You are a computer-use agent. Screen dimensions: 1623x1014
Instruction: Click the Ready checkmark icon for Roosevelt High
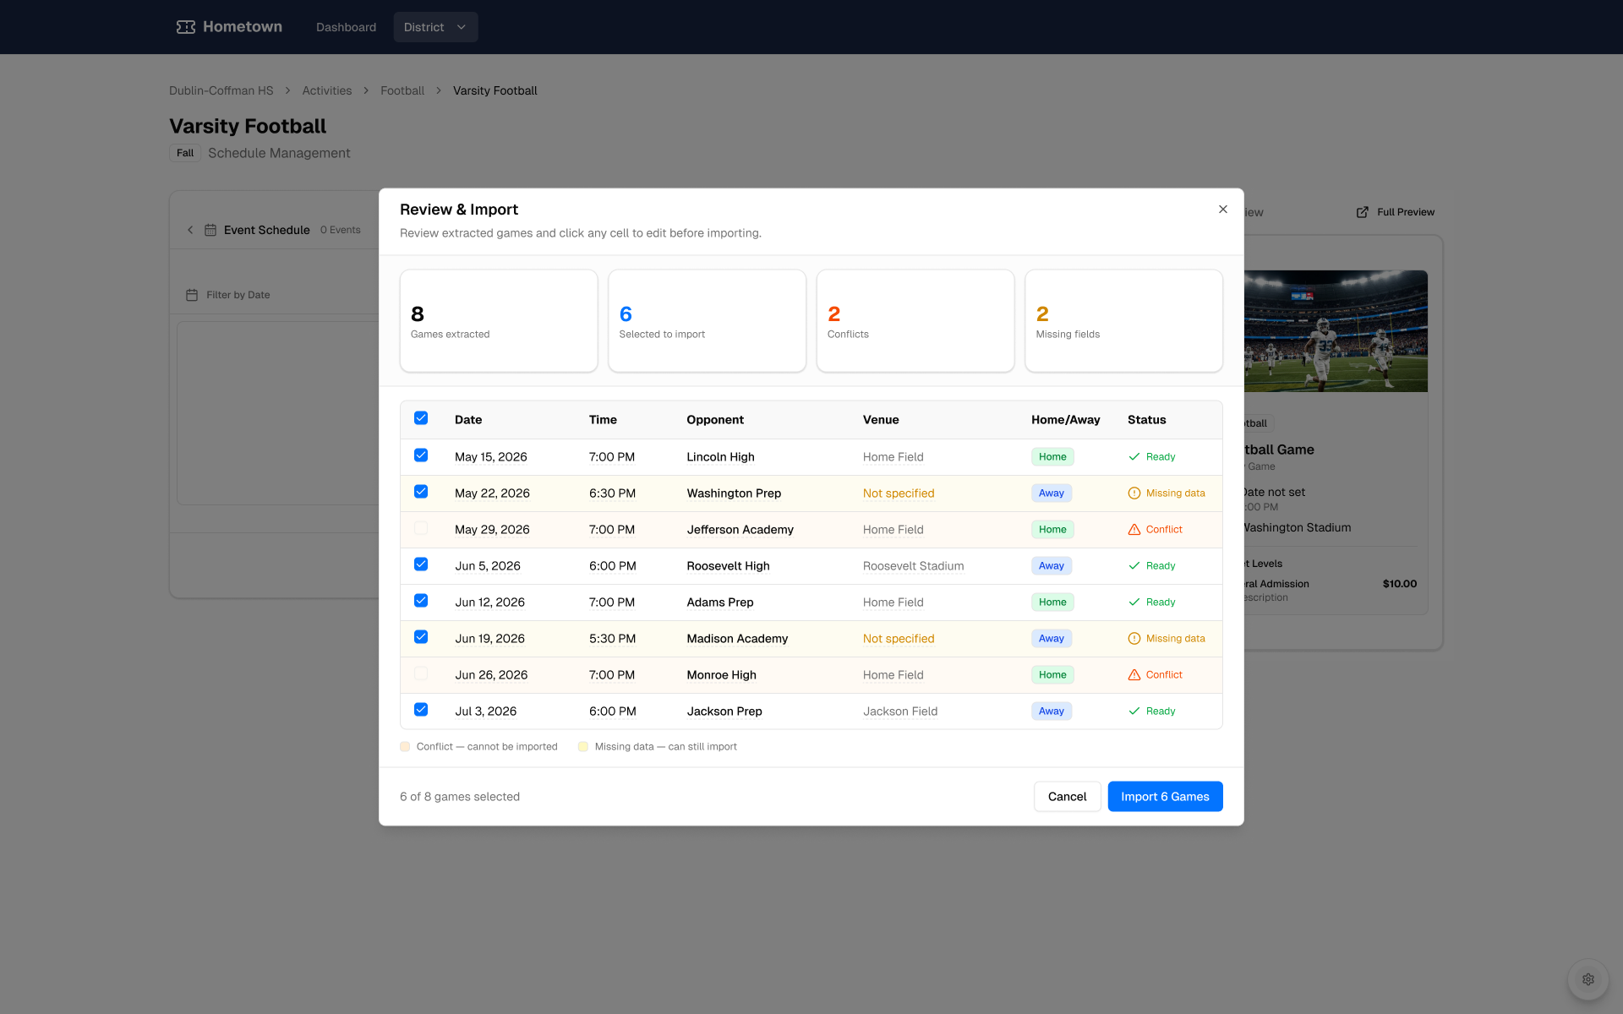tap(1134, 566)
